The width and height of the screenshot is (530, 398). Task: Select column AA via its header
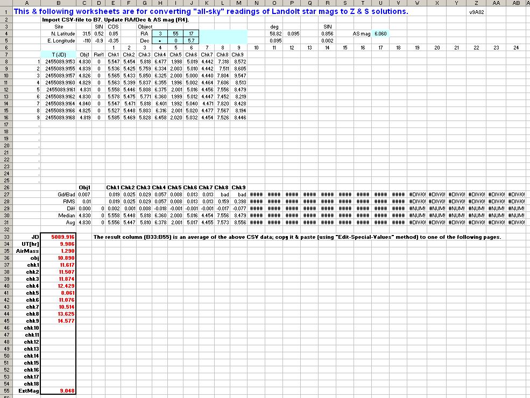[496, 3]
